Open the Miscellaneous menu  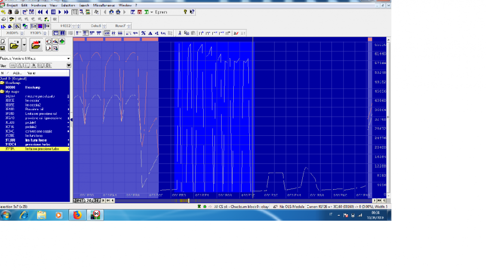[x=104, y=5]
